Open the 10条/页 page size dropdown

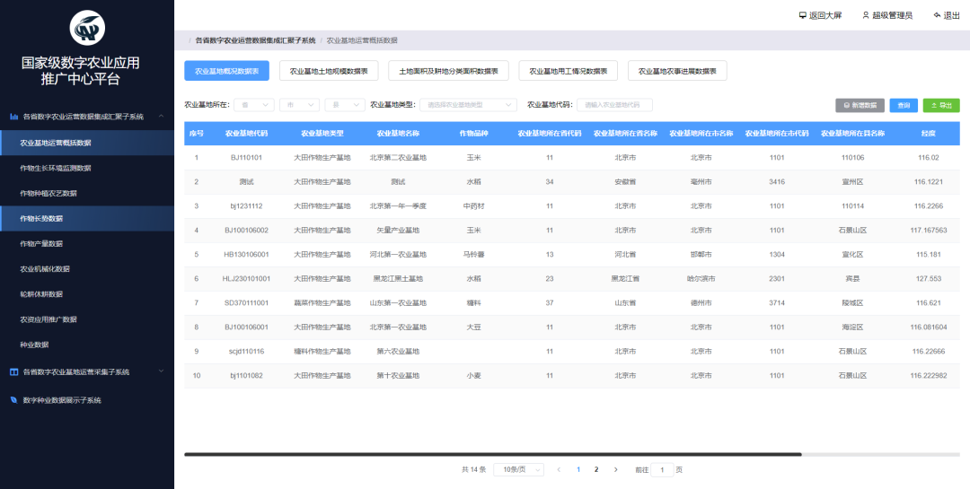(522, 469)
